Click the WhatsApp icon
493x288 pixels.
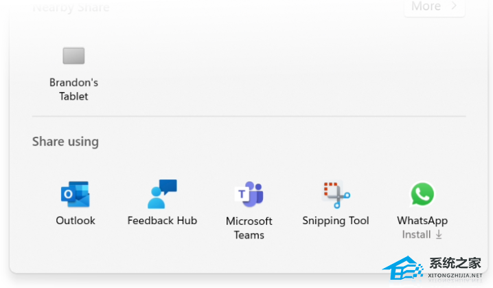pos(422,195)
